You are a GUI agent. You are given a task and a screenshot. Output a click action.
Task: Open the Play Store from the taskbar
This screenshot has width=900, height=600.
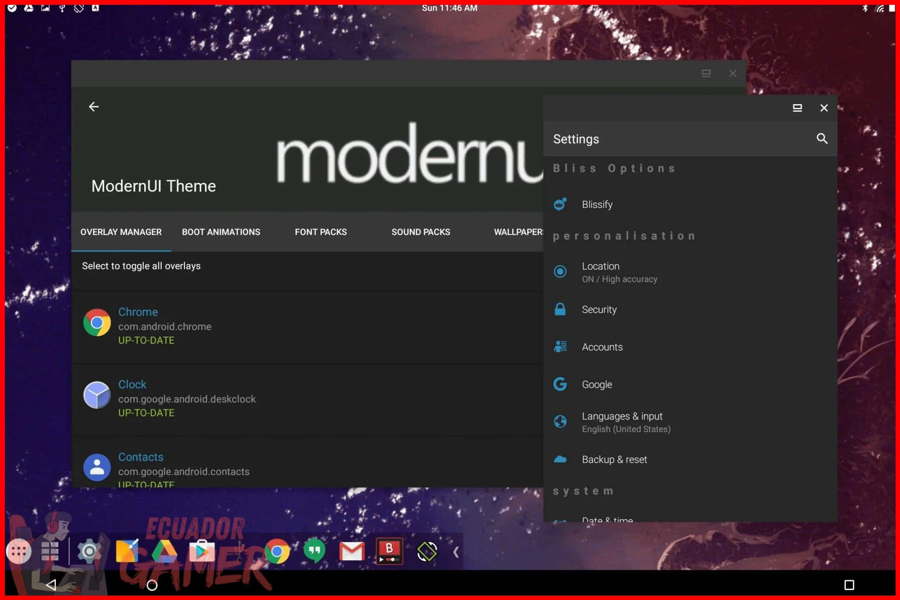coord(202,551)
